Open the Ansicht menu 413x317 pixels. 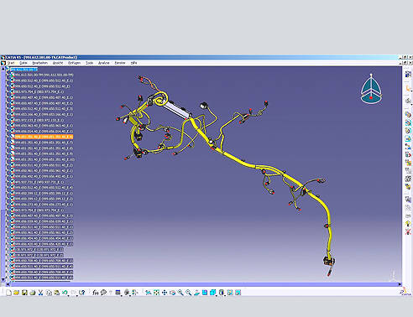tap(58, 63)
